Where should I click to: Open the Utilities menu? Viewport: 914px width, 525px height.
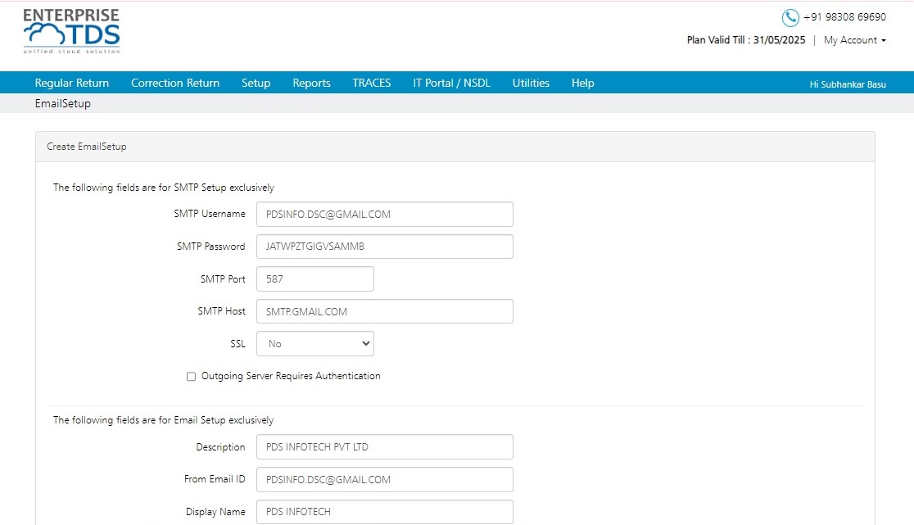click(x=531, y=83)
